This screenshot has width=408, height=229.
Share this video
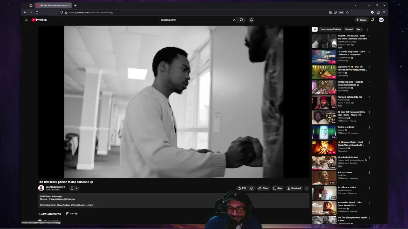[263, 188]
